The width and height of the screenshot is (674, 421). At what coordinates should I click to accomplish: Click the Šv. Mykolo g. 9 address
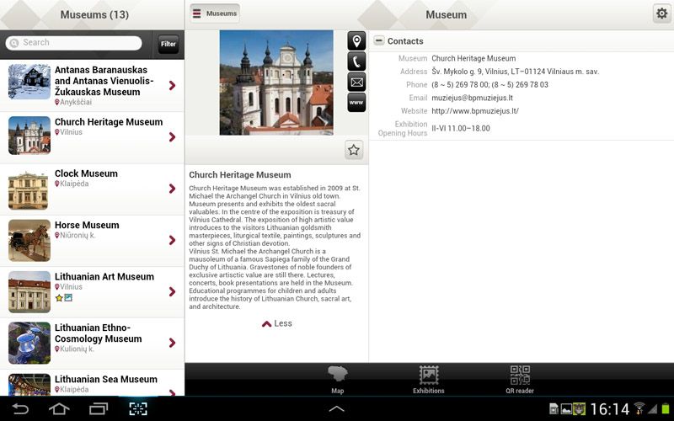tap(515, 72)
